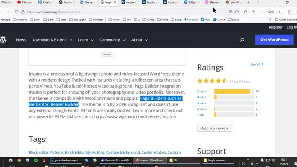This screenshot has width=297, height=167.
Task: Open Skype from the Windows taskbar
Action: (x=87, y=160)
